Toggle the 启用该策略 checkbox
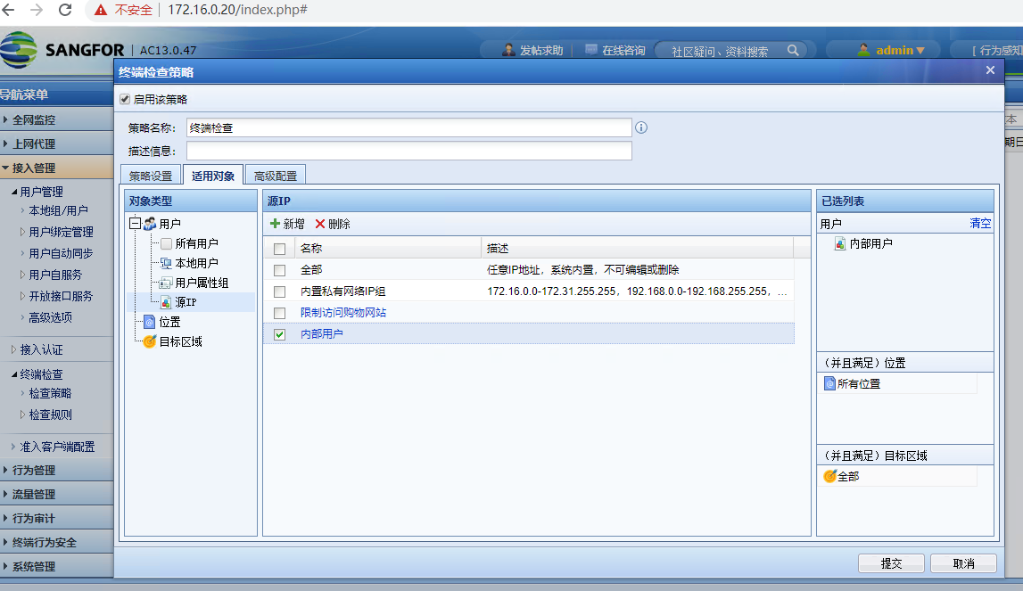 pyautogui.click(x=125, y=99)
